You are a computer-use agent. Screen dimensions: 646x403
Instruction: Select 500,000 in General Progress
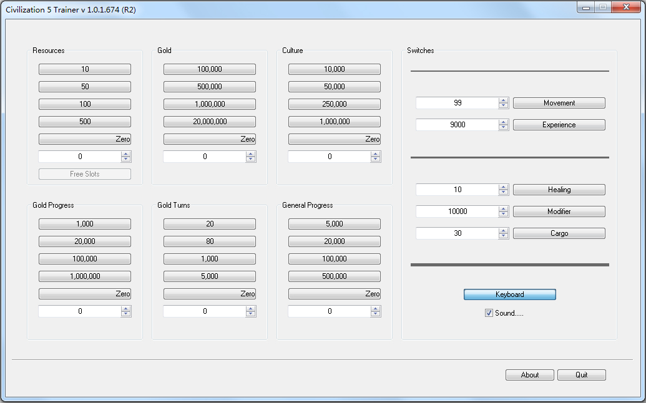[x=334, y=276]
